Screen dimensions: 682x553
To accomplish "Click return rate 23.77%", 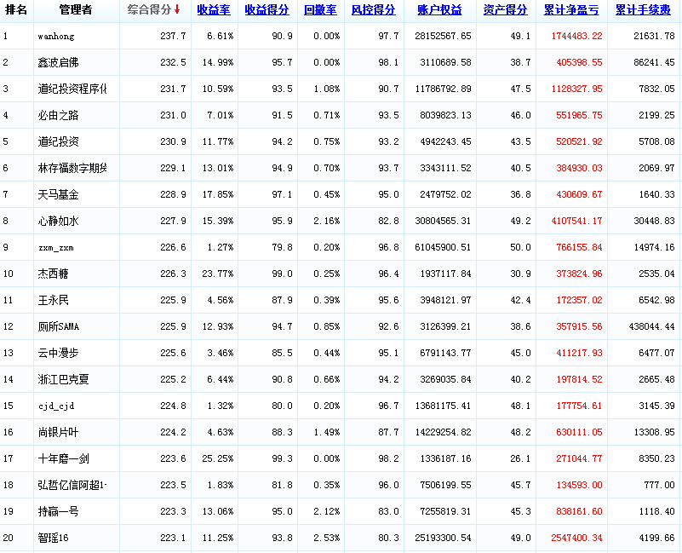I will pyautogui.click(x=217, y=274).
